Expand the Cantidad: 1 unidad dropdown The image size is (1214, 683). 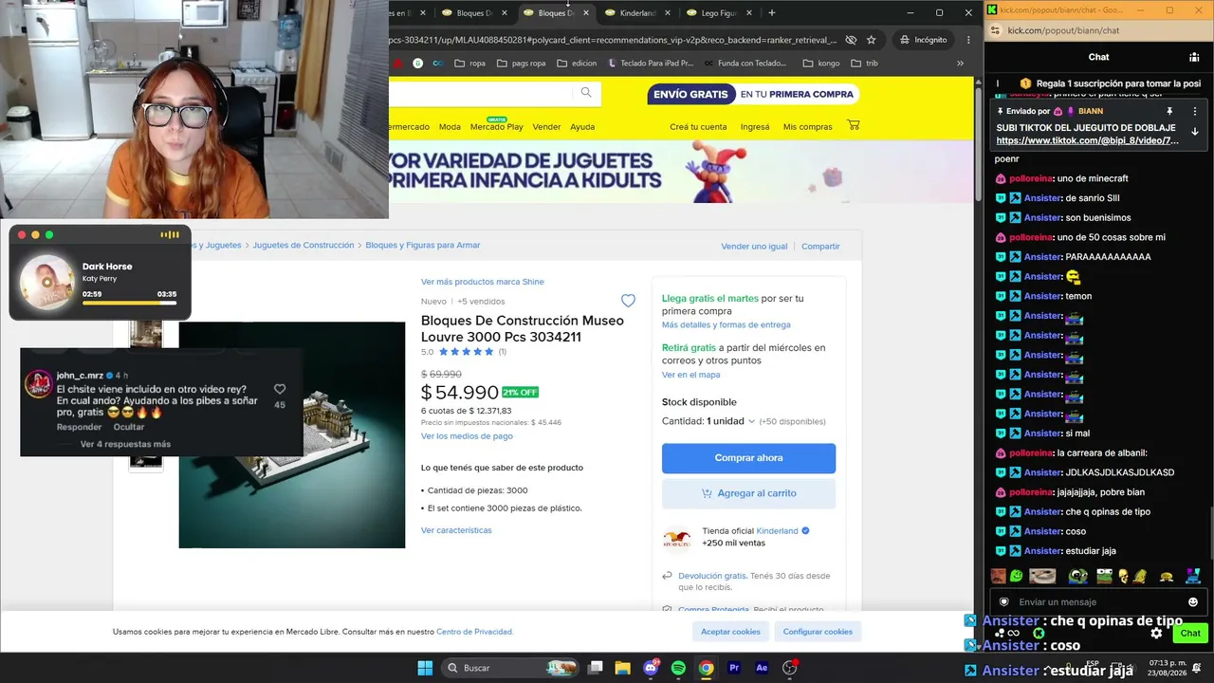coord(708,421)
